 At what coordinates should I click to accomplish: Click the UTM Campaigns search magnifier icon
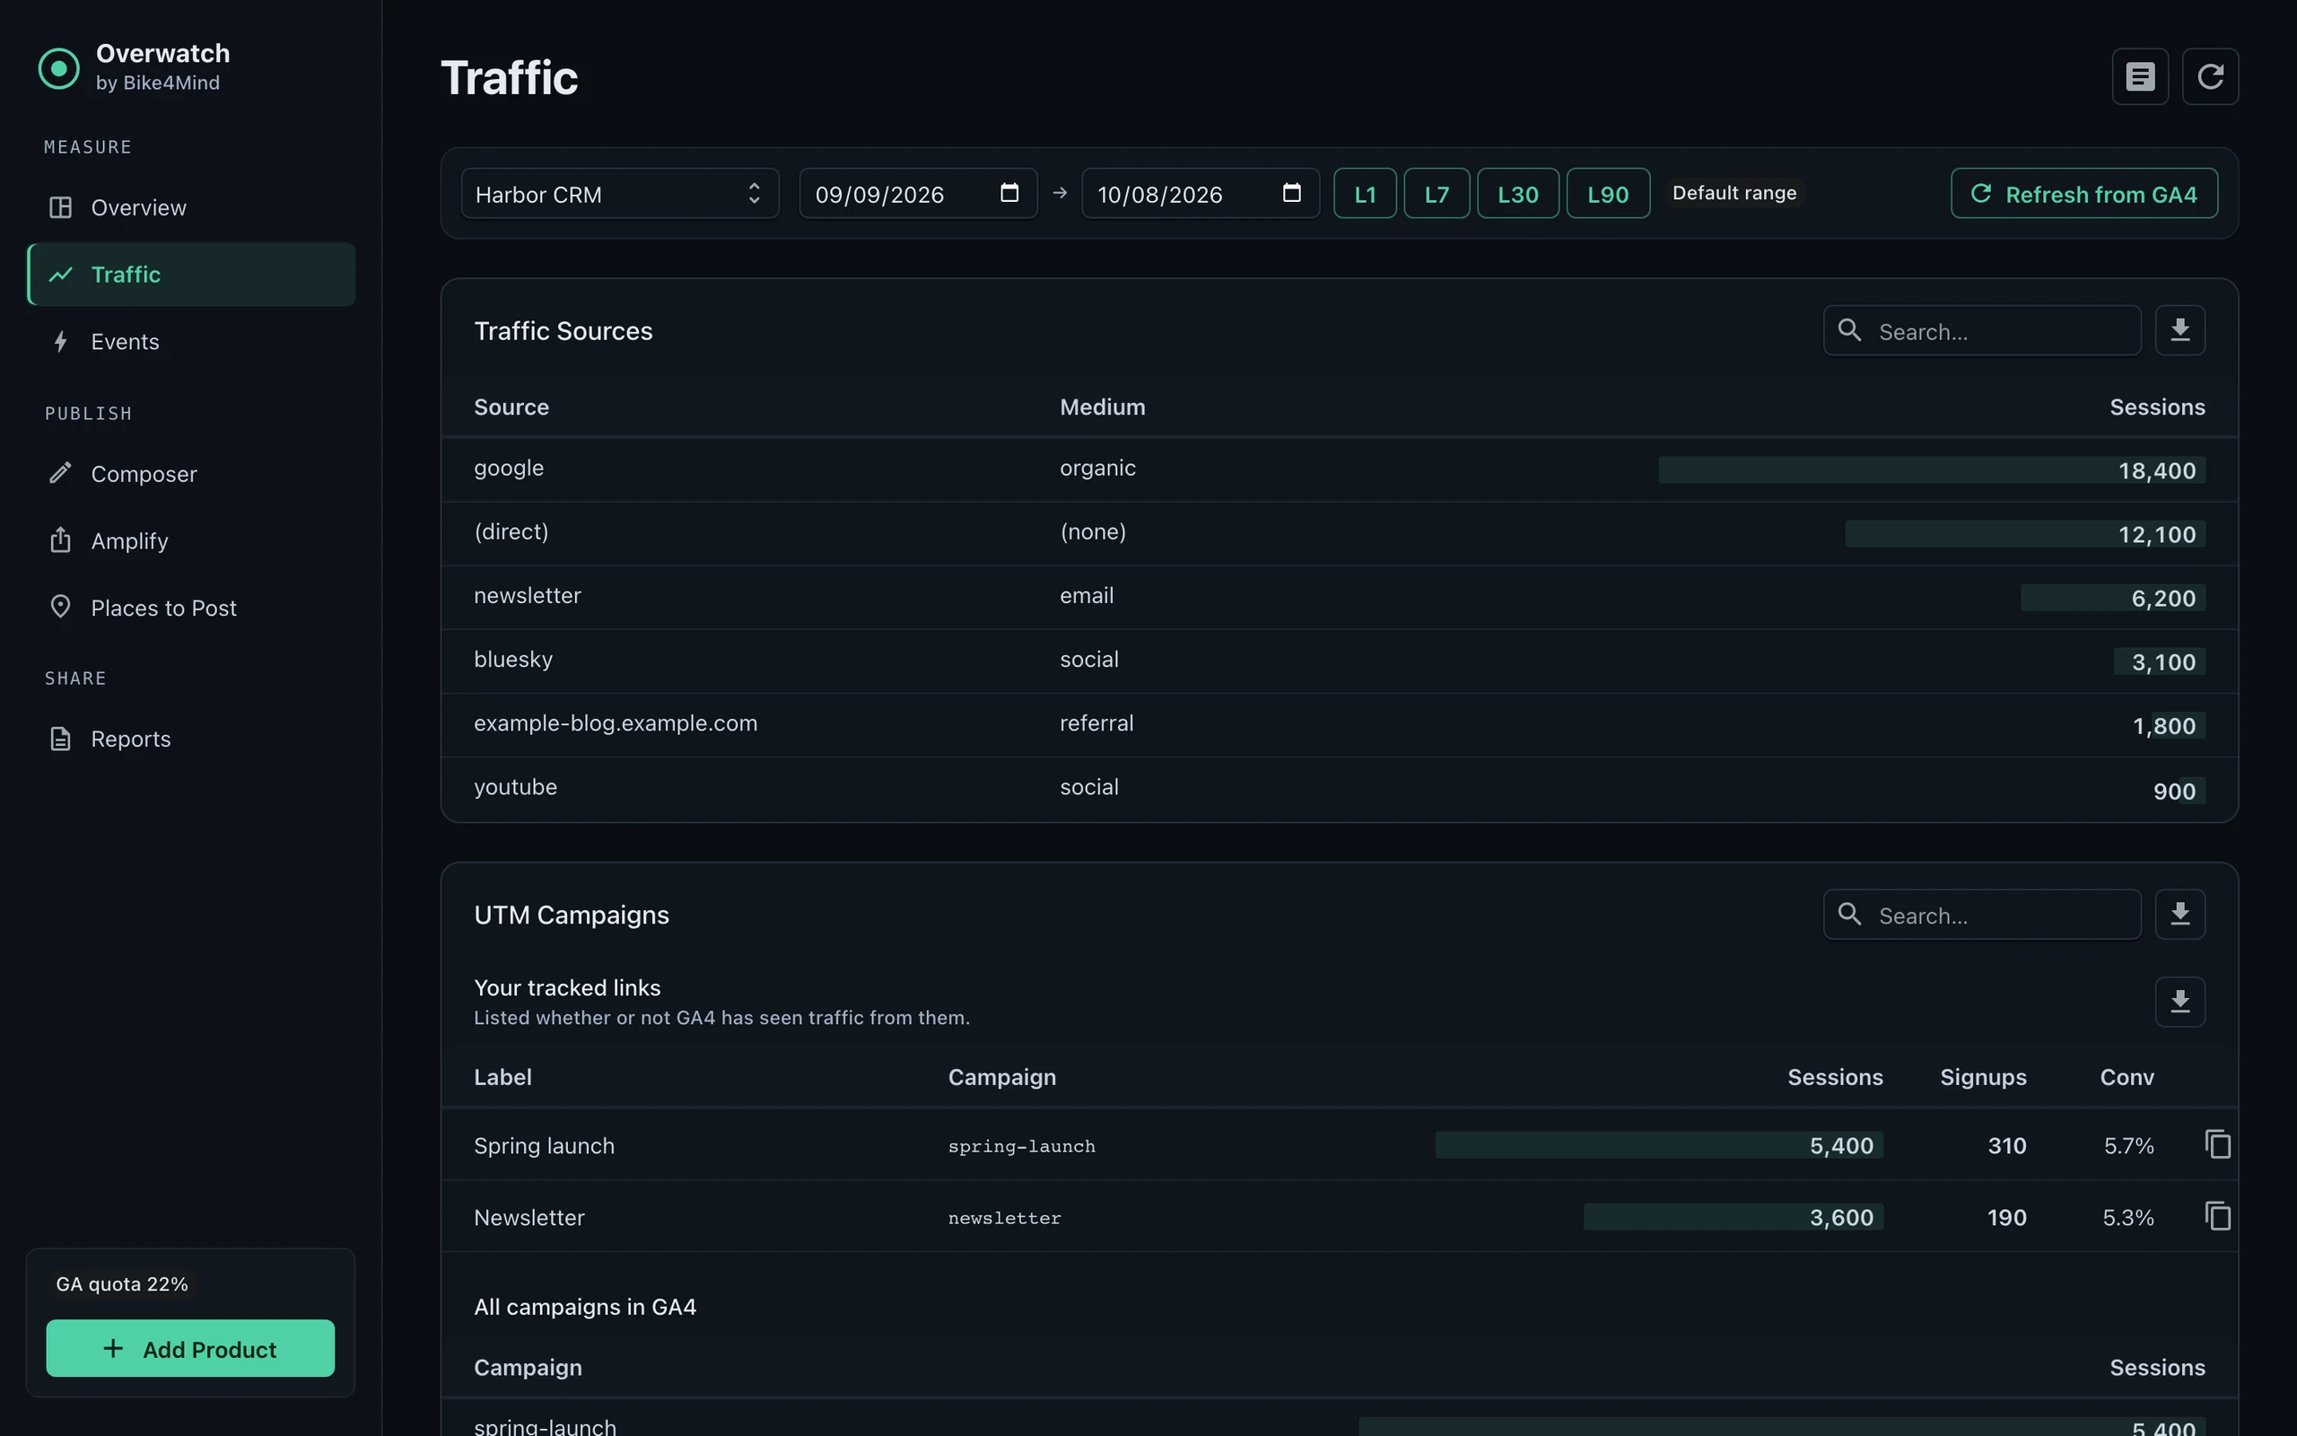tap(1849, 915)
